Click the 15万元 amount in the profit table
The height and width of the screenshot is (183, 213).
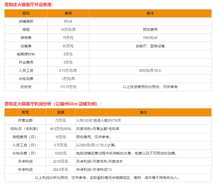click(x=61, y=137)
